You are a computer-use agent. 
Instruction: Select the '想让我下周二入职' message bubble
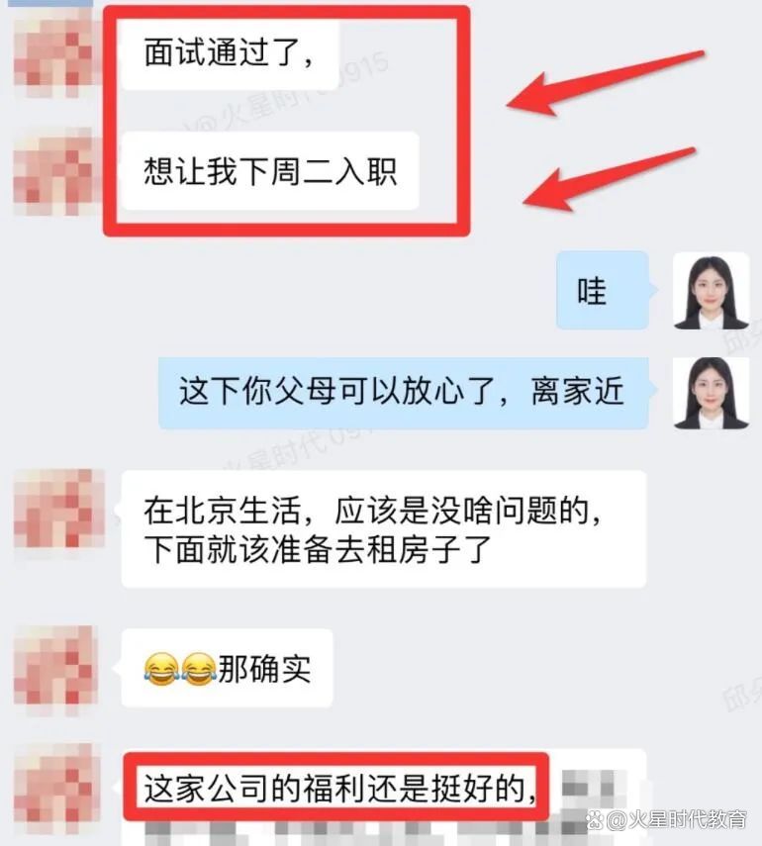(270, 171)
